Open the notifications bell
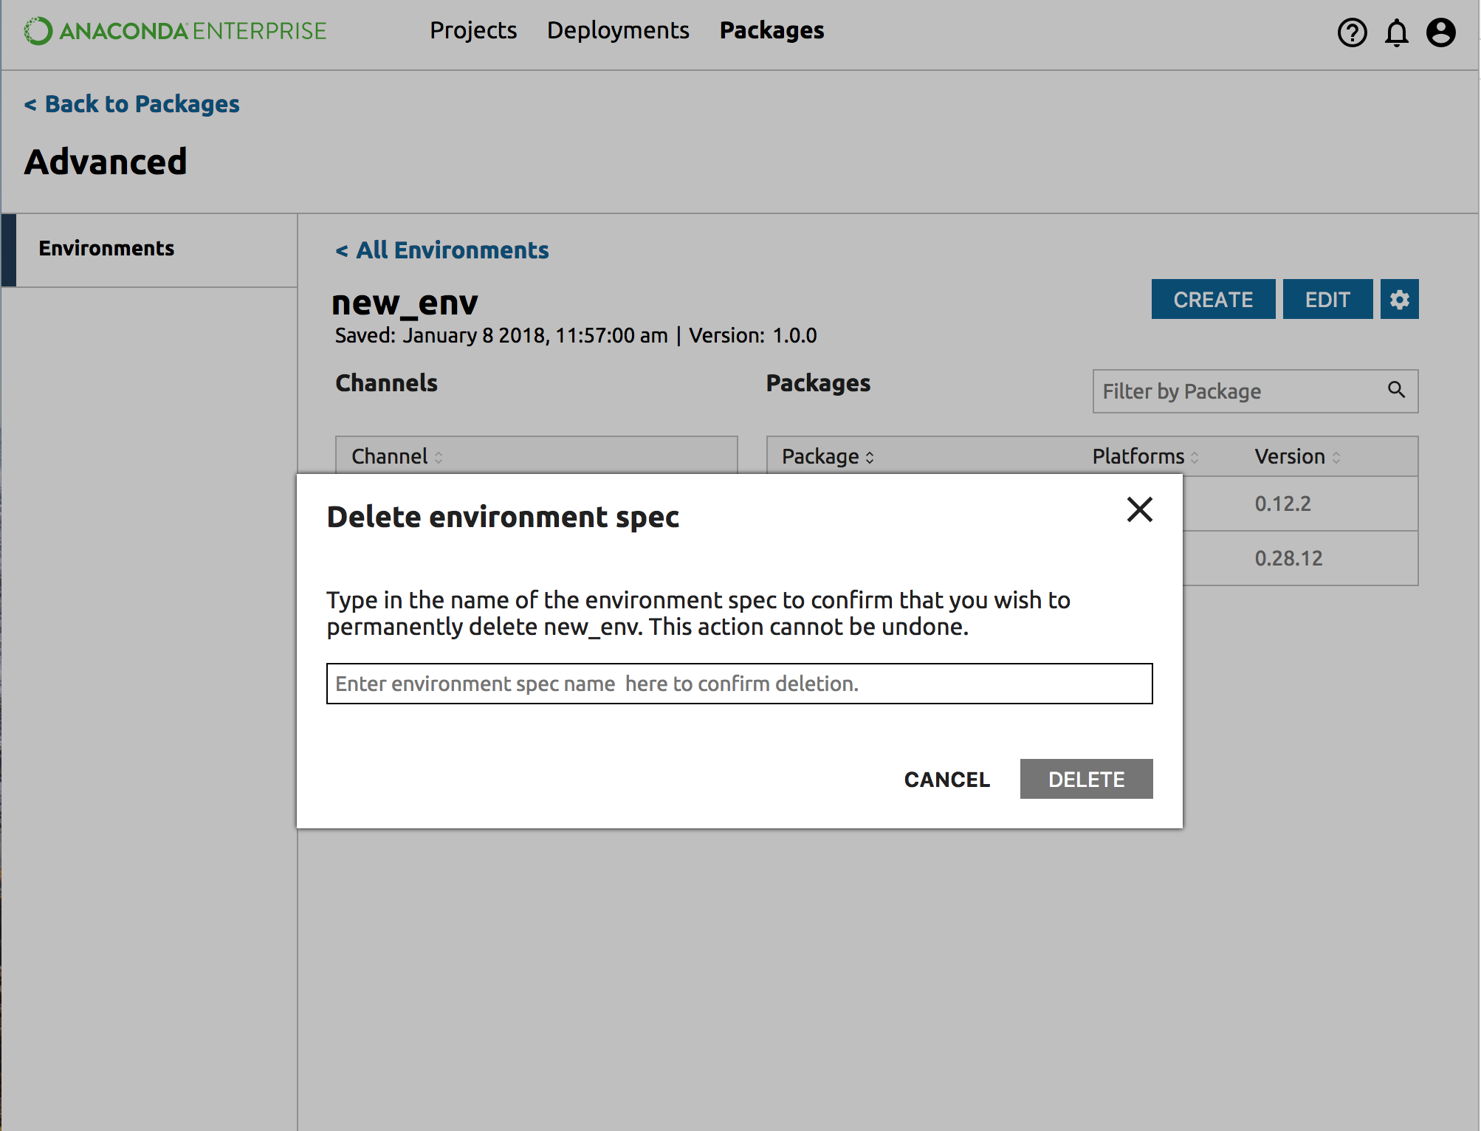The height and width of the screenshot is (1131, 1481). (1396, 32)
